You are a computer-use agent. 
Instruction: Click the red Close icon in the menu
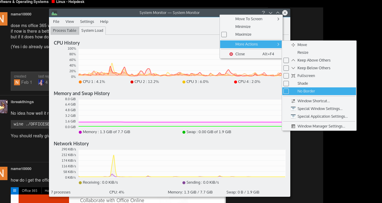pyautogui.click(x=231, y=54)
